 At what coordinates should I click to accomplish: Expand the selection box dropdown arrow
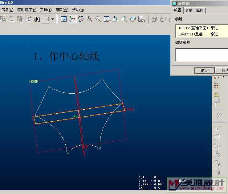52,19
